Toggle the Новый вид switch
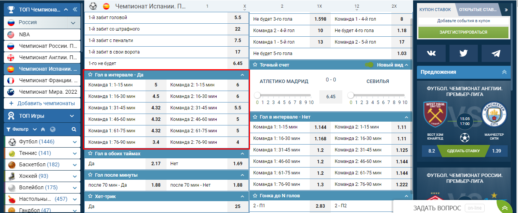Screen dimensions: 518x213 click(369, 65)
